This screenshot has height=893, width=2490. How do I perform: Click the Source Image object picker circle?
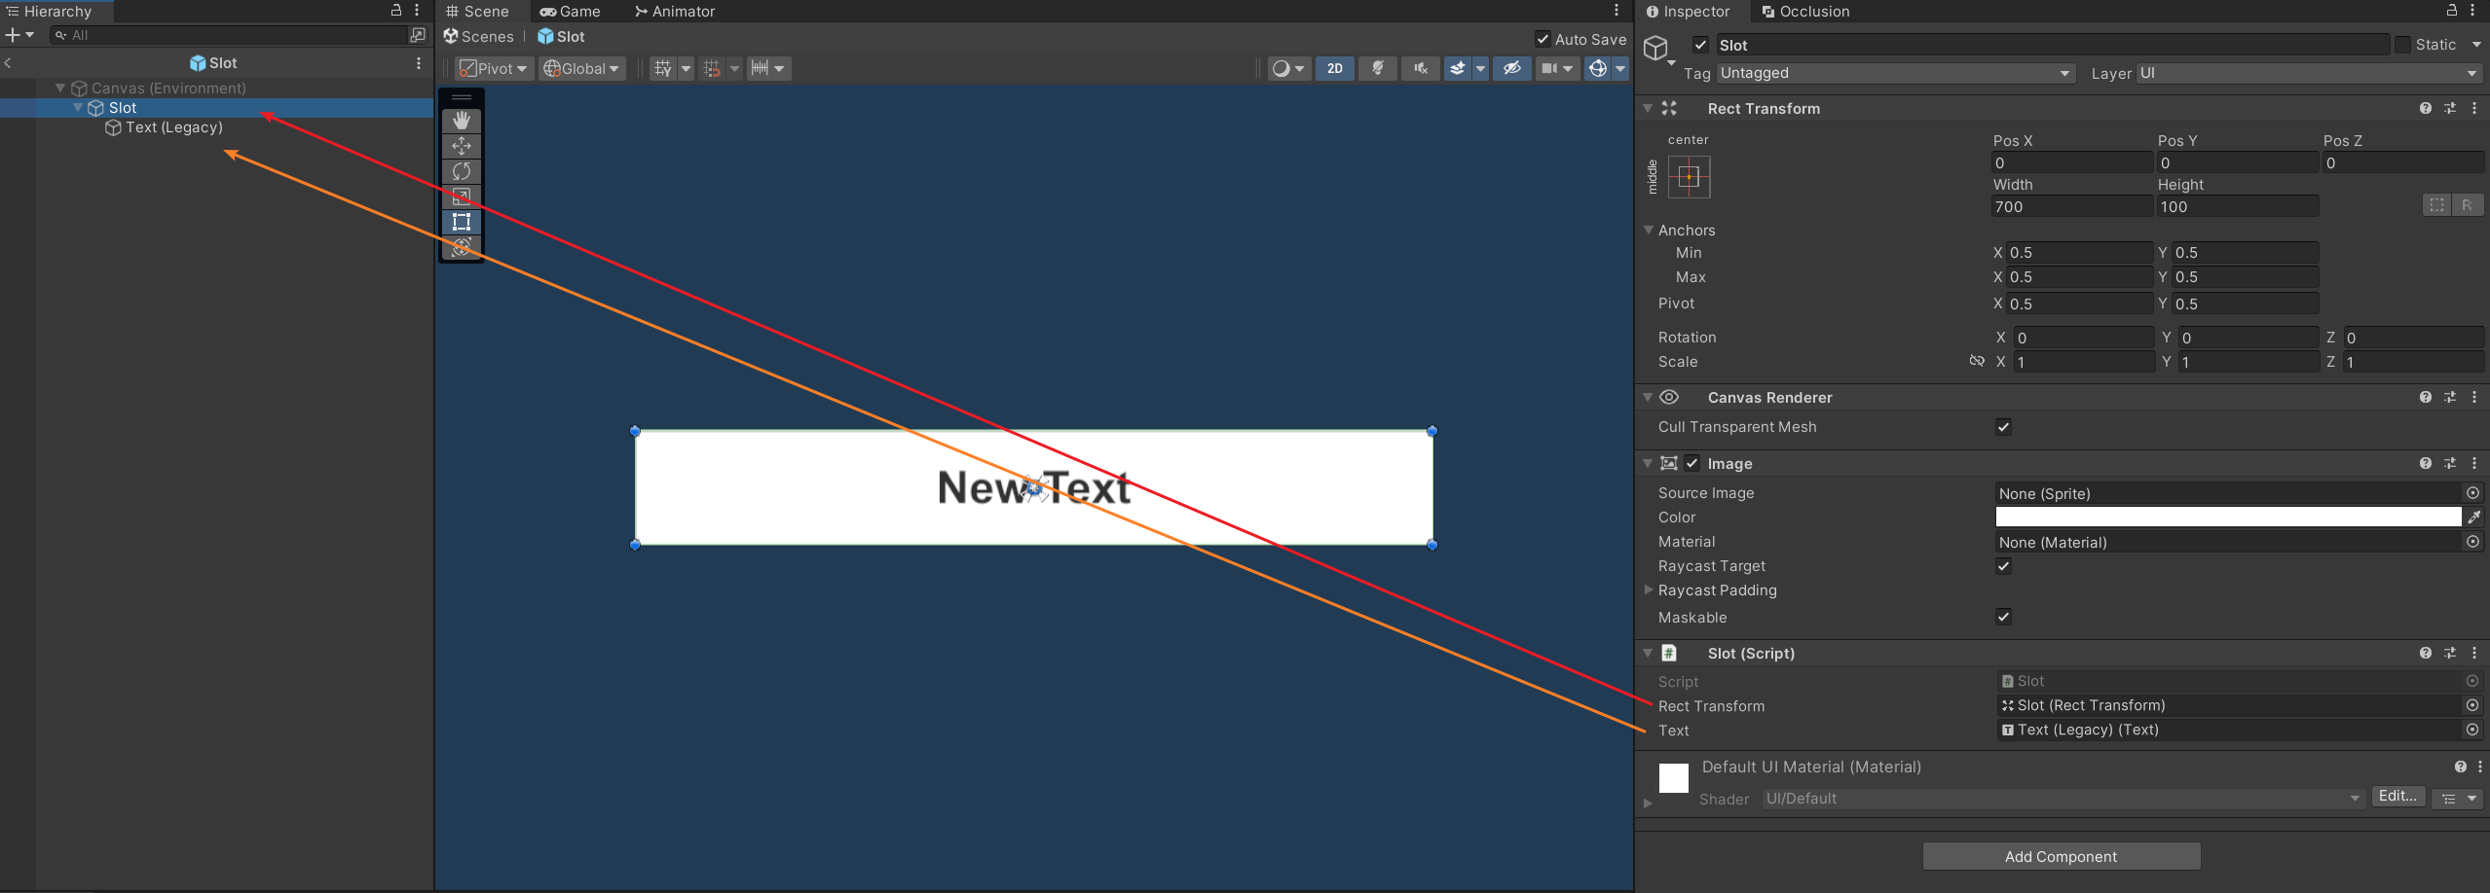(x=2472, y=493)
